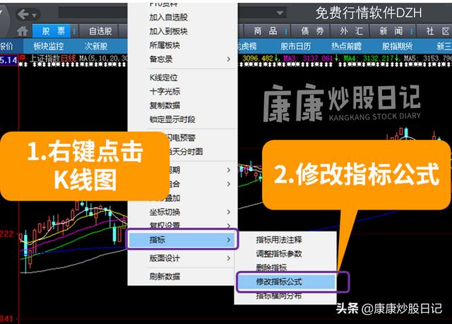The height and width of the screenshot is (324, 452).
Task: Expand the 备忘录 submenu arrow
Action: click(229, 59)
